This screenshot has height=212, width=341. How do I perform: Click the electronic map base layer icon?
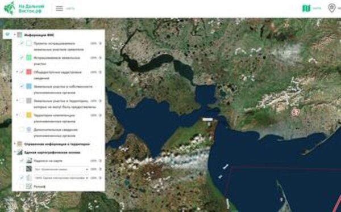pyautogui.click(x=29, y=178)
